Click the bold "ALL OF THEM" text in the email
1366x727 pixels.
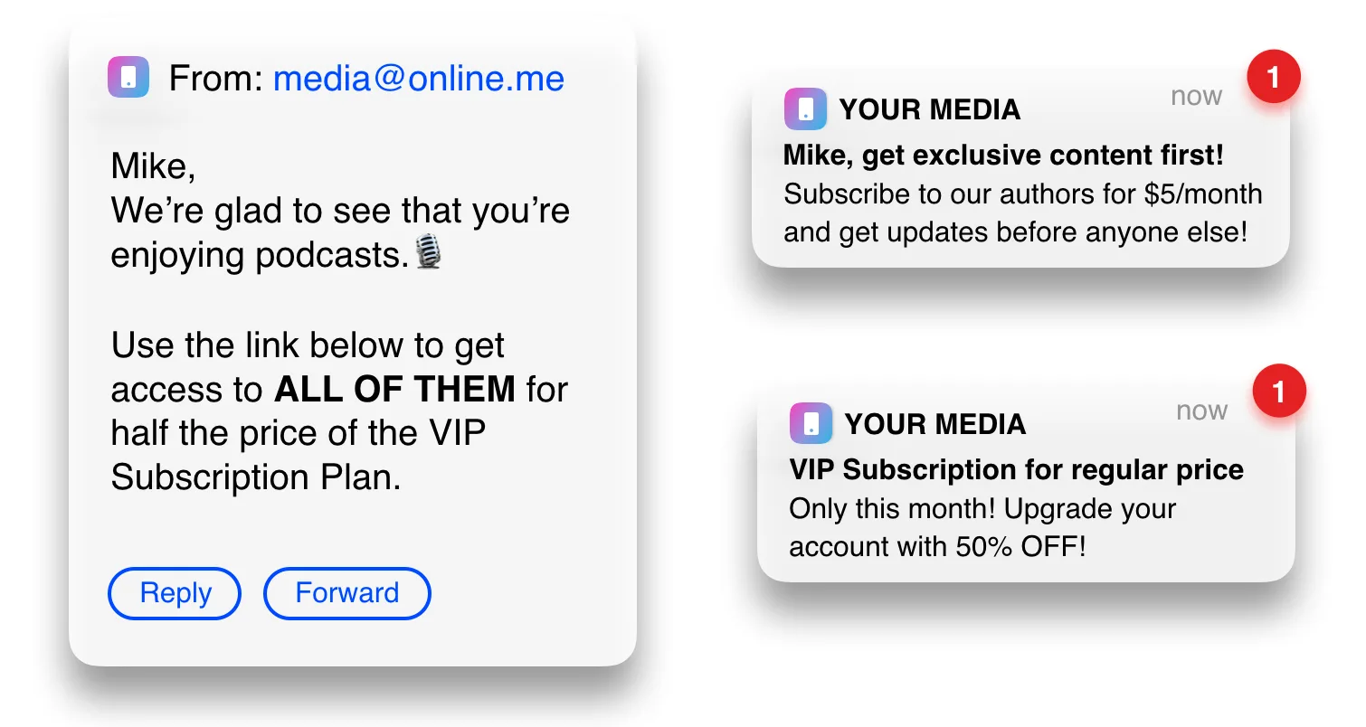point(394,390)
